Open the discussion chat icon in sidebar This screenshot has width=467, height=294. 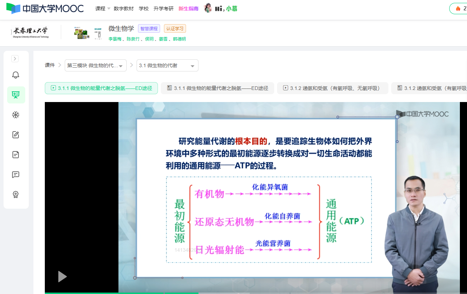tap(16, 175)
